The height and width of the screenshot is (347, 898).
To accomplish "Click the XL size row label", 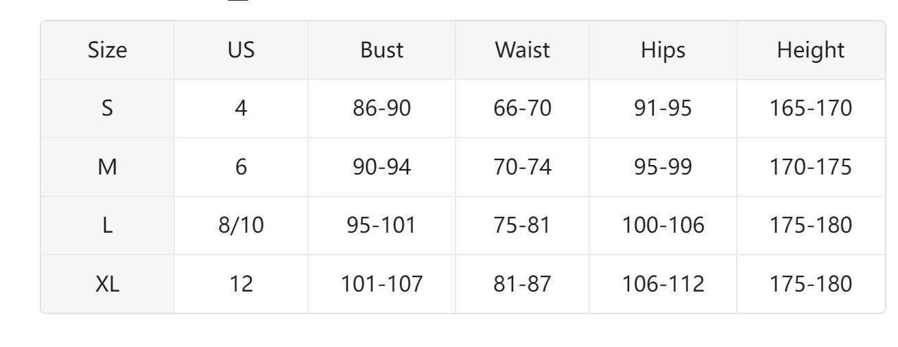I will (107, 284).
